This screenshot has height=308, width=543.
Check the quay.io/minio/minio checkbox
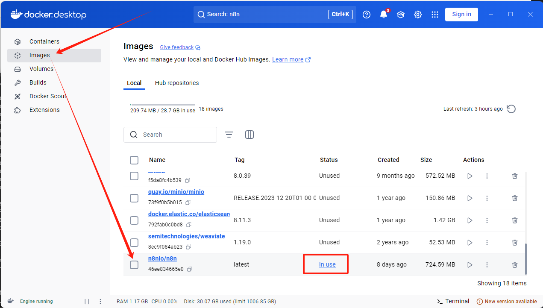click(x=134, y=198)
